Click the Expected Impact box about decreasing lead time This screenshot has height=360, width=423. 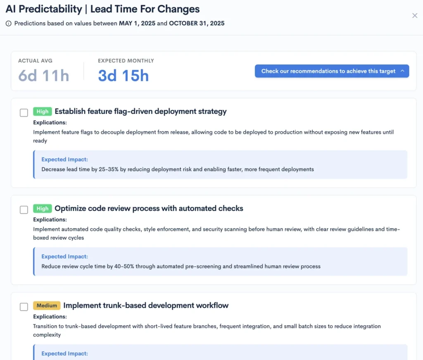221,164
